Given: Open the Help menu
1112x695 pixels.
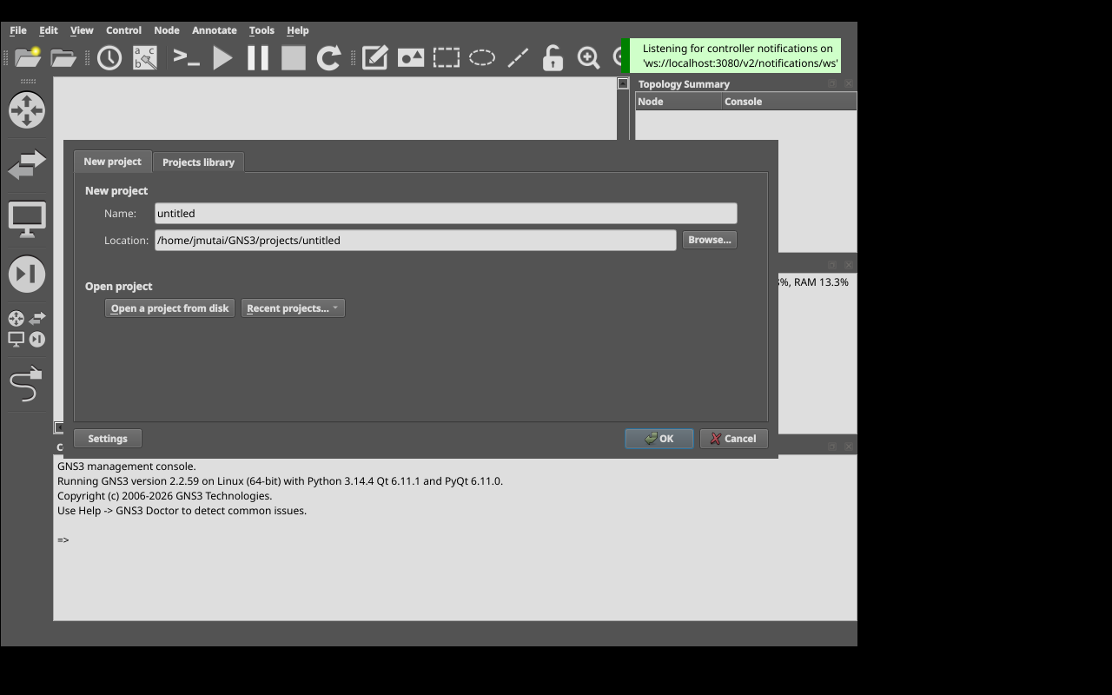Looking at the screenshot, I should pyautogui.click(x=298, y=30).
